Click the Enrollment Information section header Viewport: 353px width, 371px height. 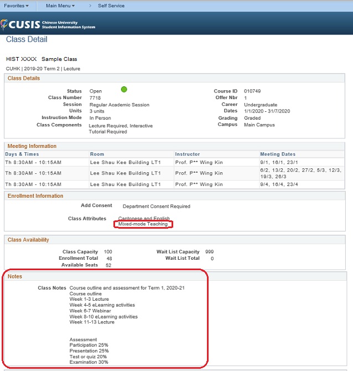[35, 196]
